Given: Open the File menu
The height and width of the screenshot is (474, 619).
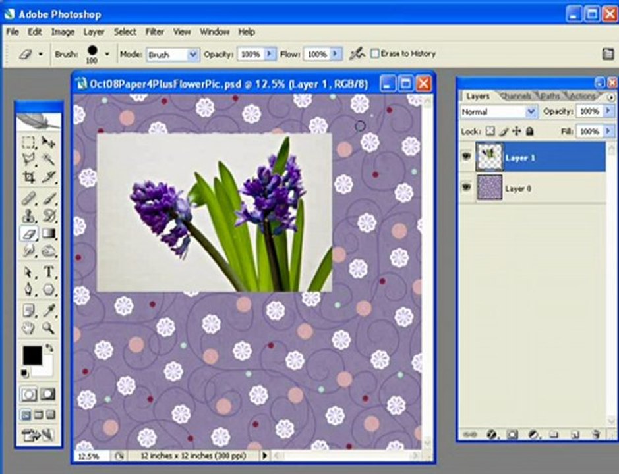Looking at the screenshot, I should [13, 32].
